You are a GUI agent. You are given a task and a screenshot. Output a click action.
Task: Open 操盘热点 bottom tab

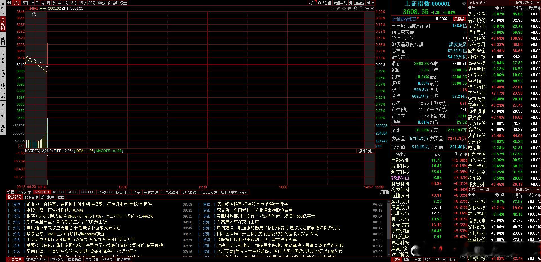click(x=74, y=260)
